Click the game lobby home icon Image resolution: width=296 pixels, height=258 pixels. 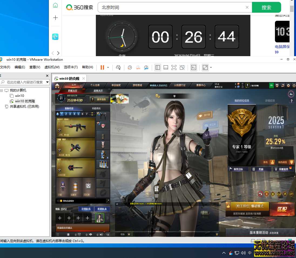pyautogui.click(x=57, y=86)
